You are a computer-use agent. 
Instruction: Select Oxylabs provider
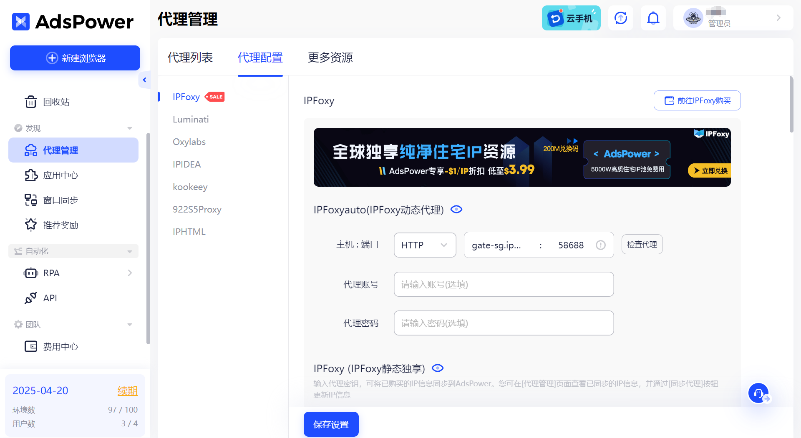(189, 142)
